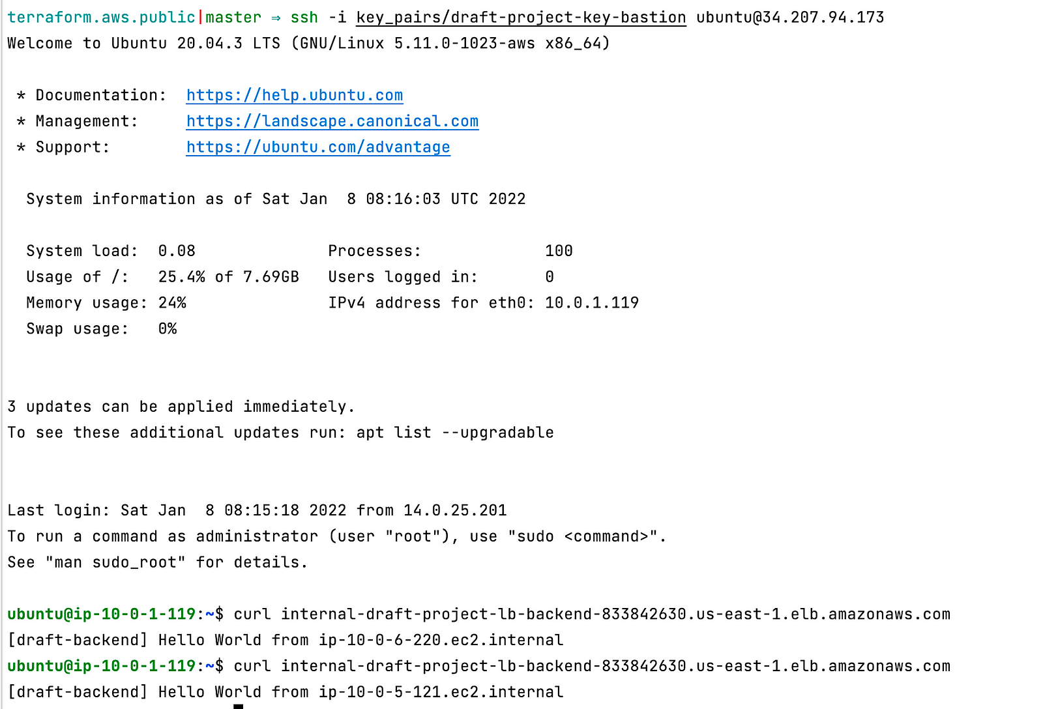This screenshot has width=1043, height=709.
Task: Click the IPv4 address 10.0.1.119 value
Action: [x=592, y=303]
